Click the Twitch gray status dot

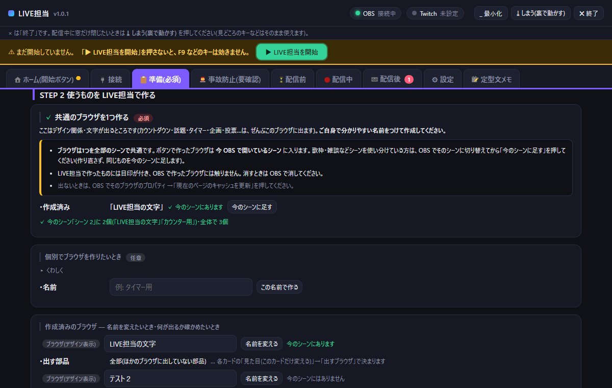(x=414, y=13)
